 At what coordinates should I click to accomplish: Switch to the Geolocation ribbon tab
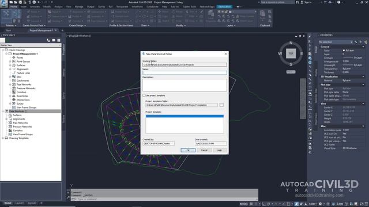224,7
